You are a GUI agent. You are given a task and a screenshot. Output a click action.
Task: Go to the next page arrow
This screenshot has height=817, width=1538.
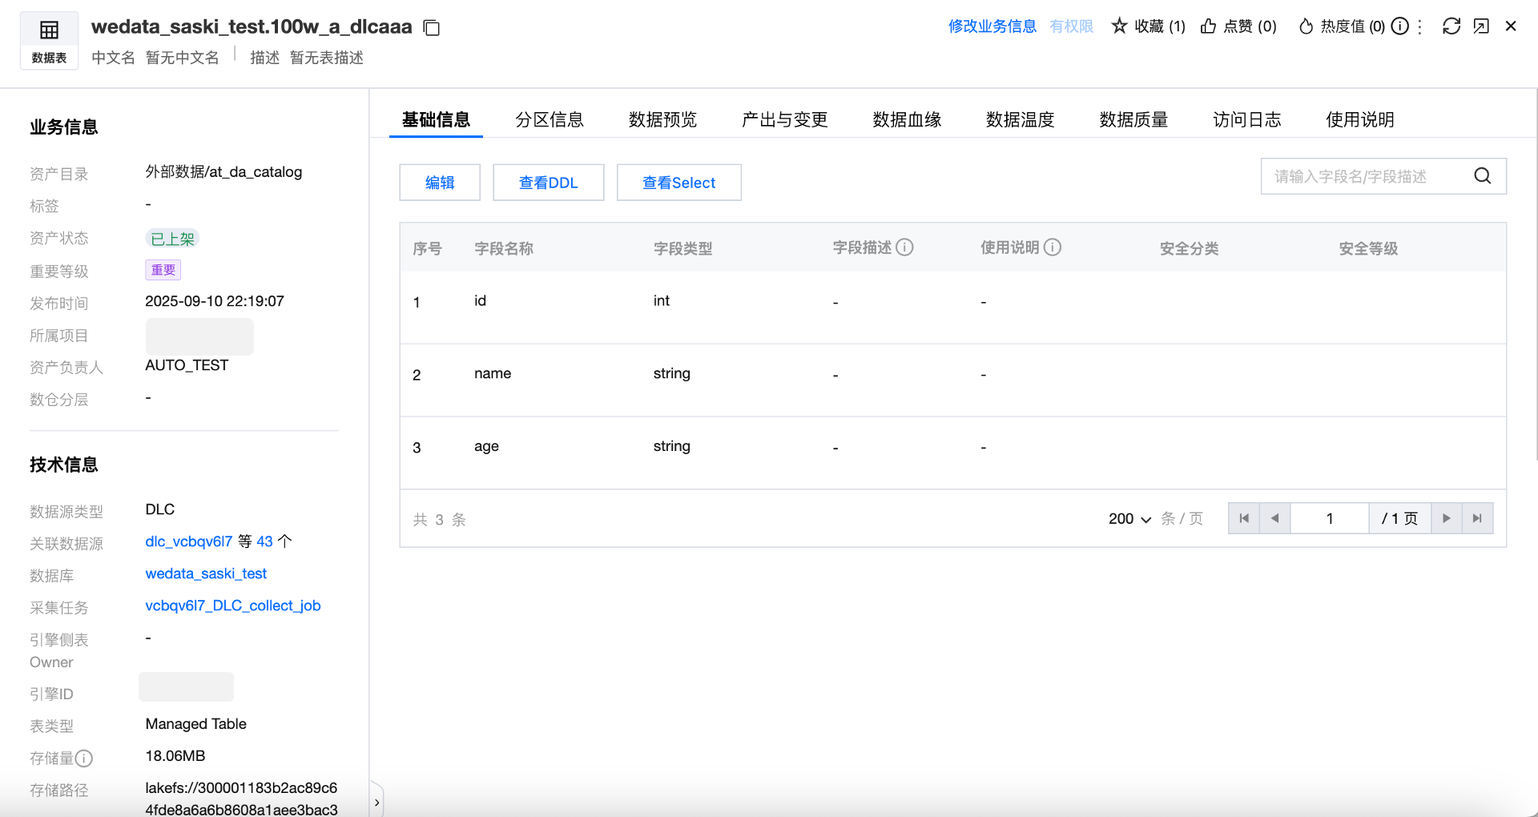[1447, 518]
